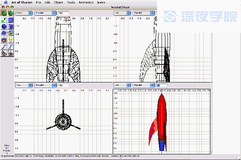Activate the Move Viewpoint tool
The height and width of the screenshot is (160, 241).
[x=4, y=53]
